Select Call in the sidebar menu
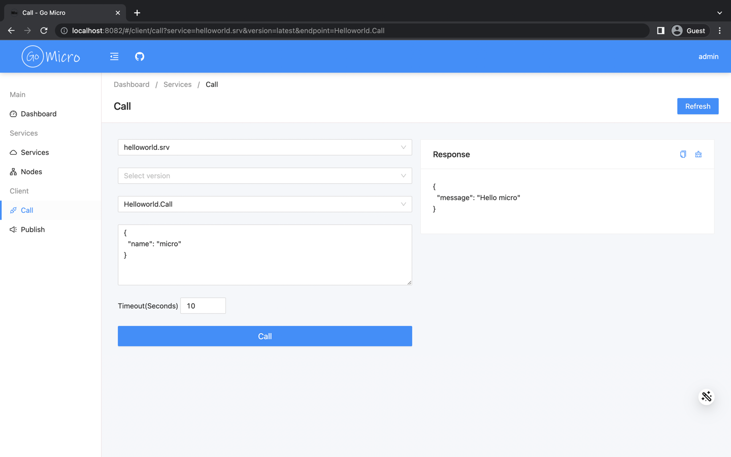Screen dimensions: 731x457 (51, 210)
